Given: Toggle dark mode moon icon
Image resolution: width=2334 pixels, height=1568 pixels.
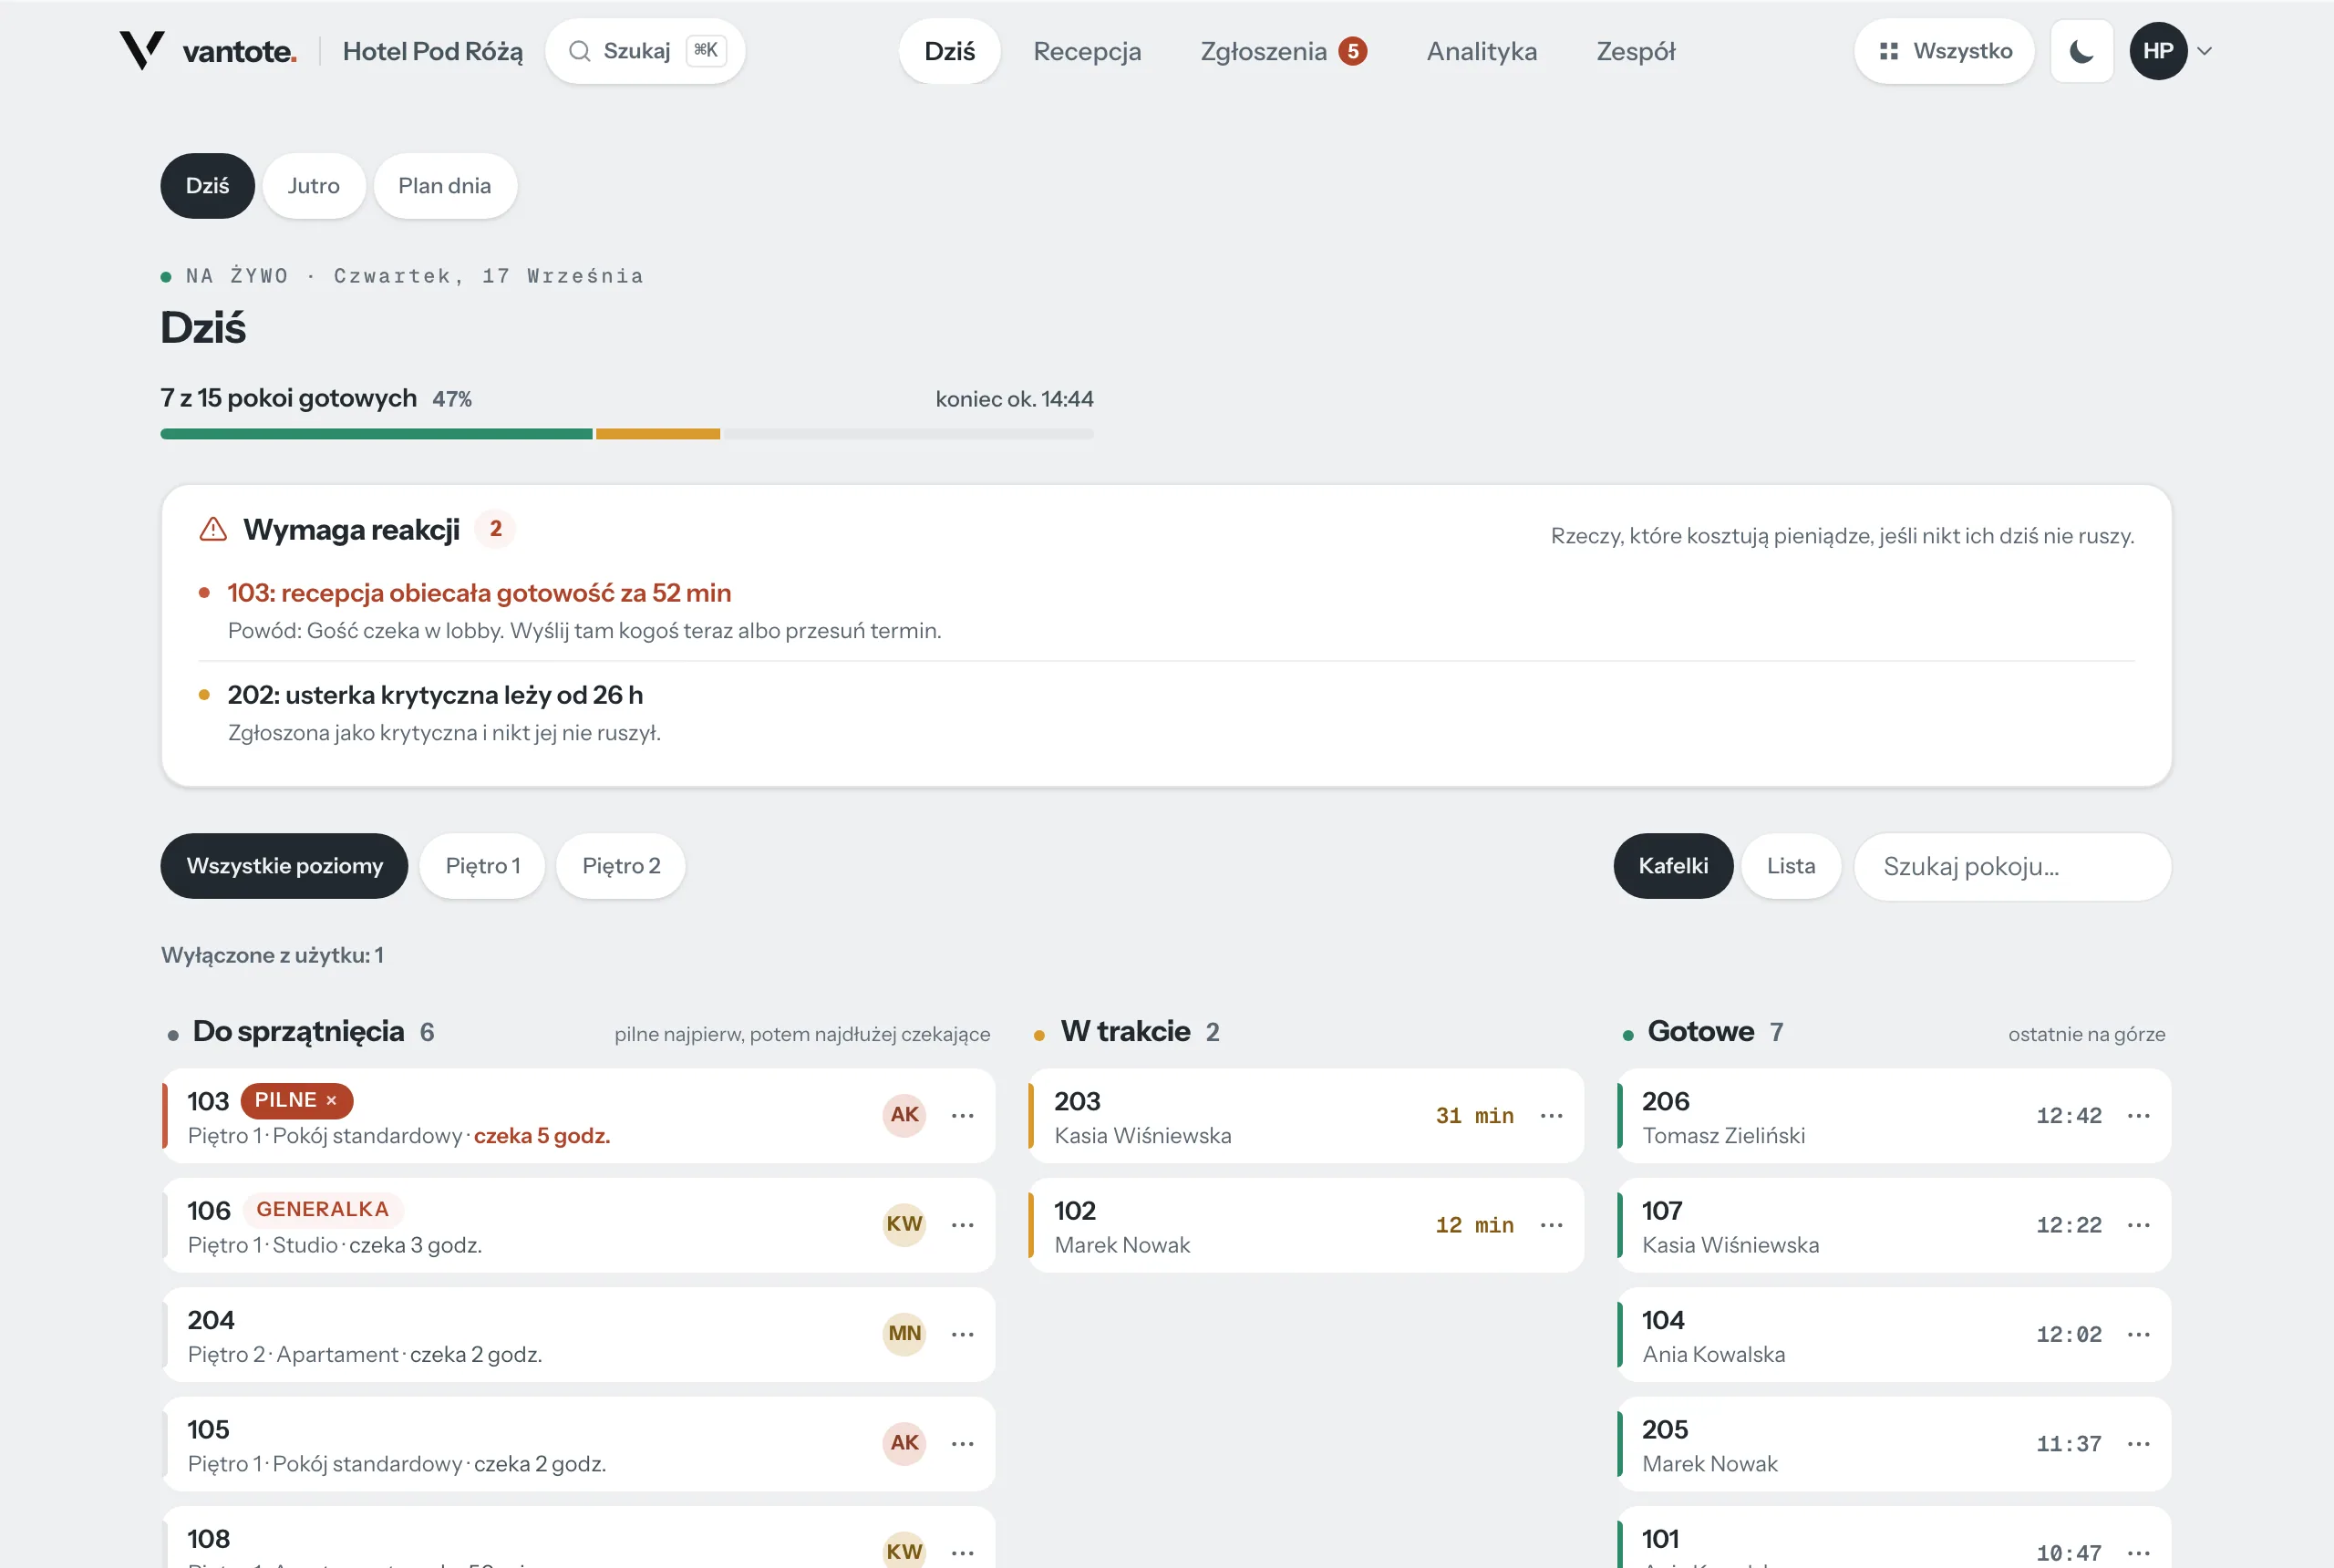Looking at the screenshot, I should point(2081,51).
